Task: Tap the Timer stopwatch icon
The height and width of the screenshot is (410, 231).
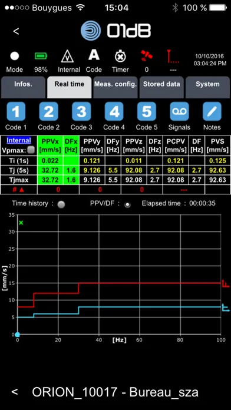Action: click(120, 57)
